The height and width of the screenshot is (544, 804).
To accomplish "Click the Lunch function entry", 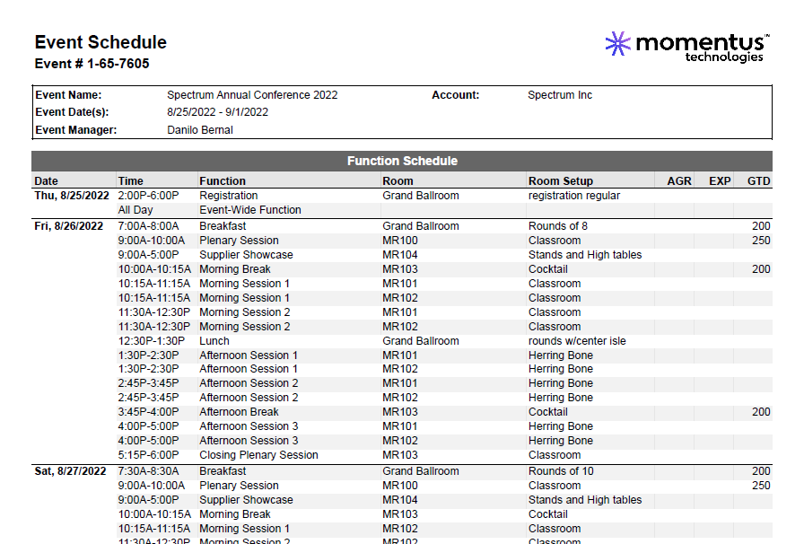I will click(x=214, y=341).
